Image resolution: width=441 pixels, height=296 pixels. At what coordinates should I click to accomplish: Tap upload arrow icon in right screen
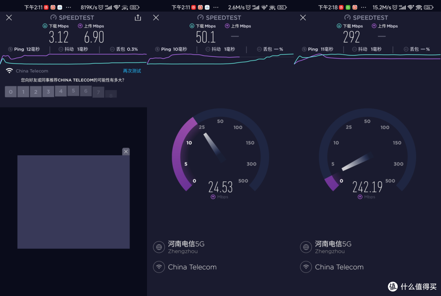tap(374, 26)
